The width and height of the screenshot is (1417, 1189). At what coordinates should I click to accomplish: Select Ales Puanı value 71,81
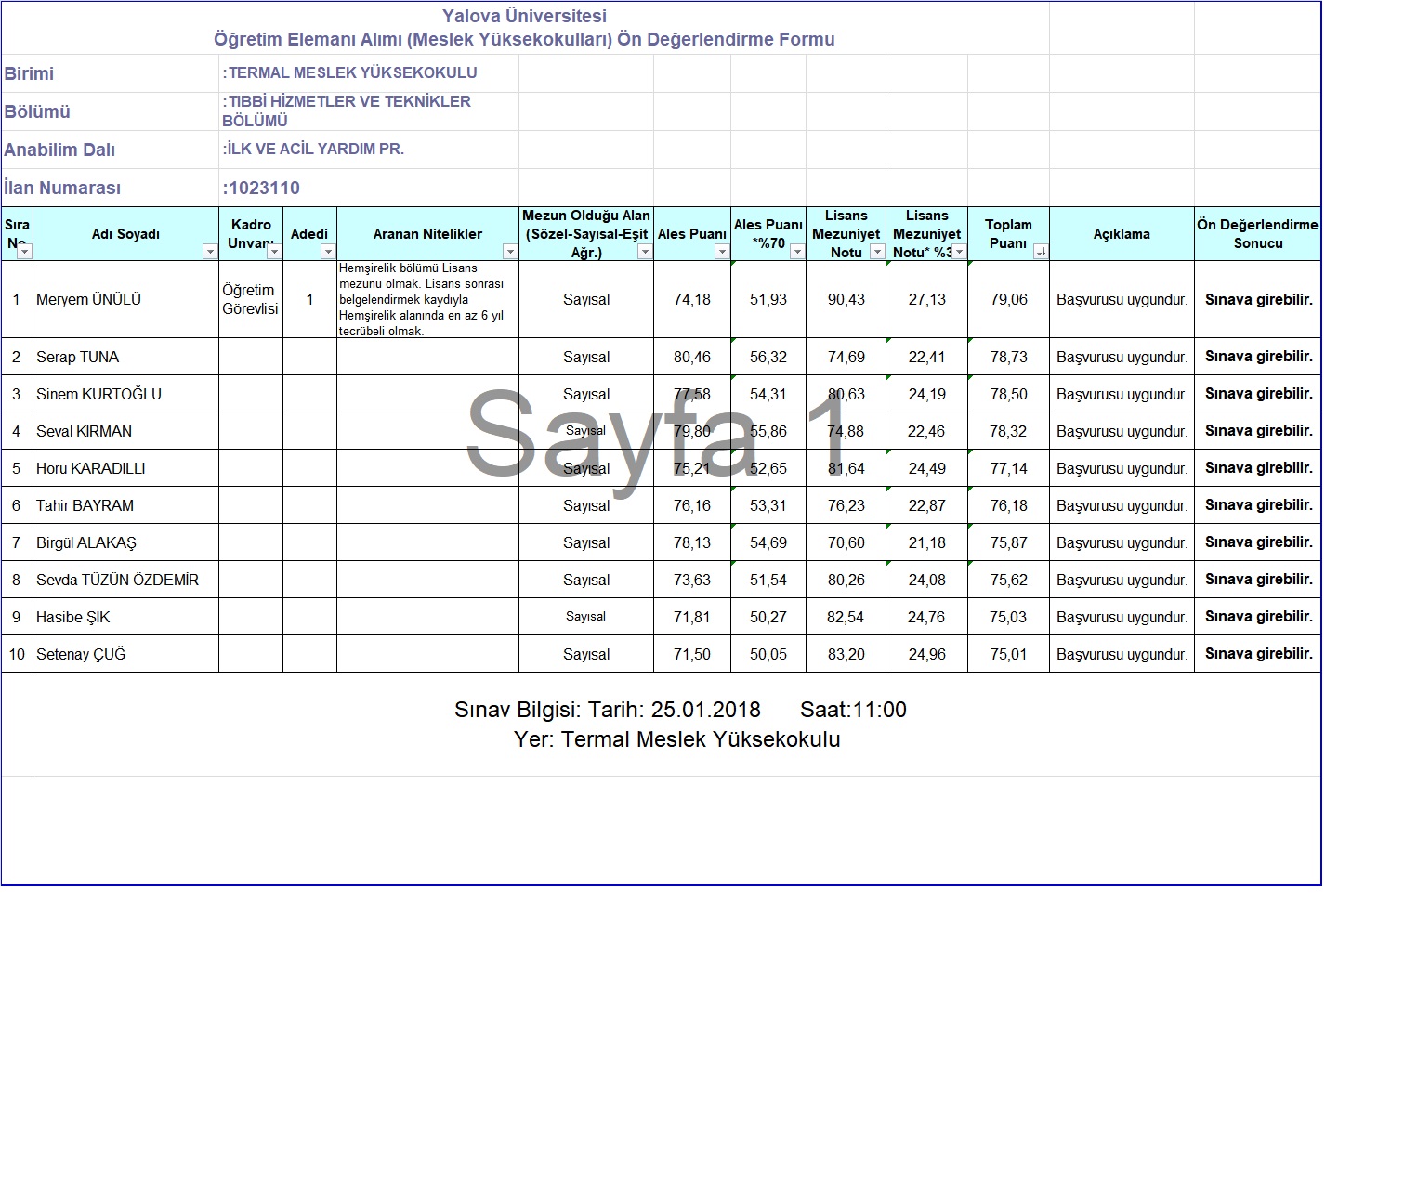pyautogui.click(x=692, y=617)
